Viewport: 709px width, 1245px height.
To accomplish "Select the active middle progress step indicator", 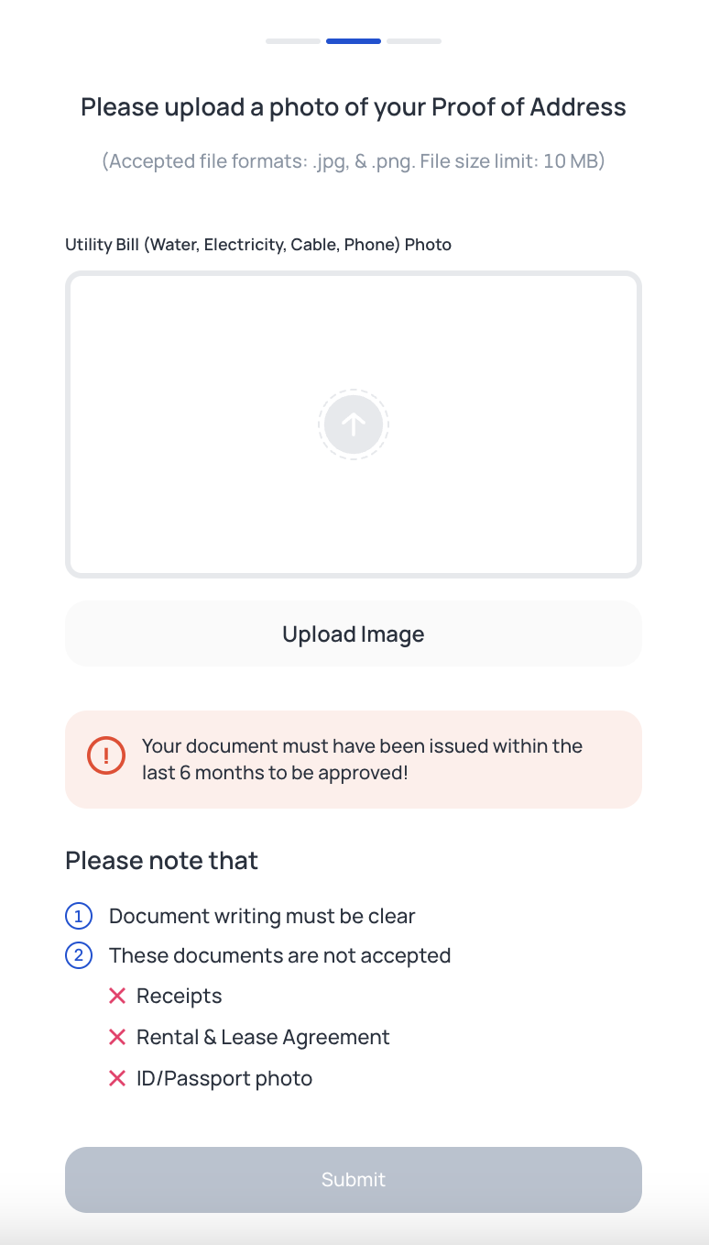I will [x=354, y=41].
